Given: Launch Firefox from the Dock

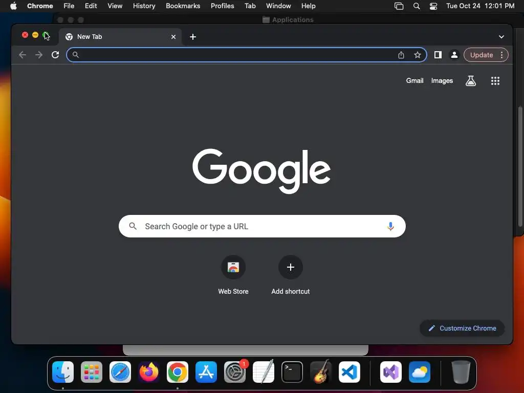Looking at the screenshot, I should point(149,372).
